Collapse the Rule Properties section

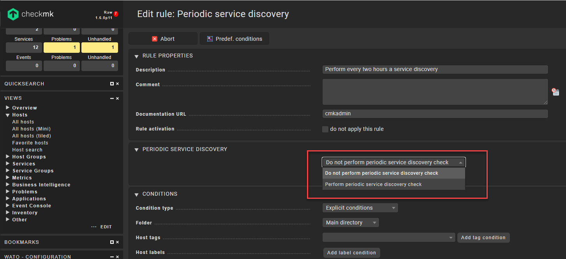point(136,56)
